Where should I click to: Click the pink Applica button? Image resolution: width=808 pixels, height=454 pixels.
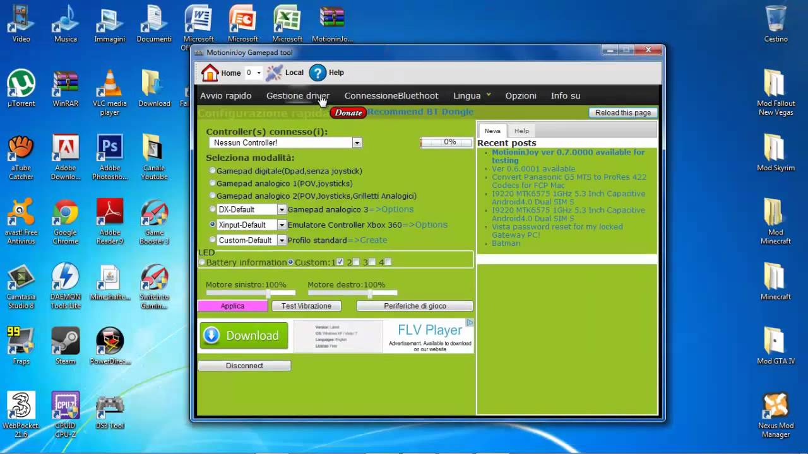click(232, 306)
